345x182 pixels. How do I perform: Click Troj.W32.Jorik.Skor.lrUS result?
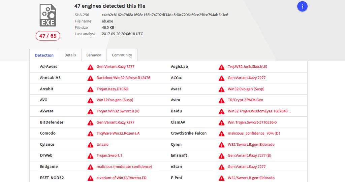point(247,67)
